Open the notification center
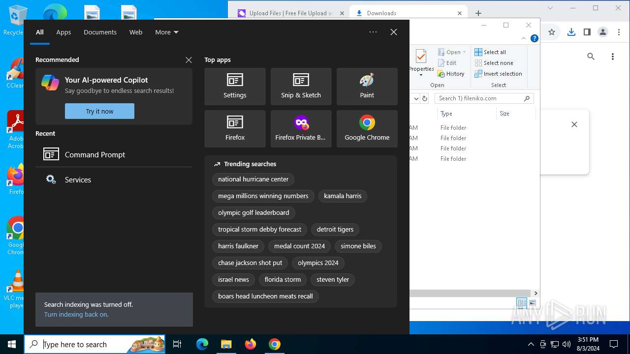 pyautogui.click(x=614, y=344)
